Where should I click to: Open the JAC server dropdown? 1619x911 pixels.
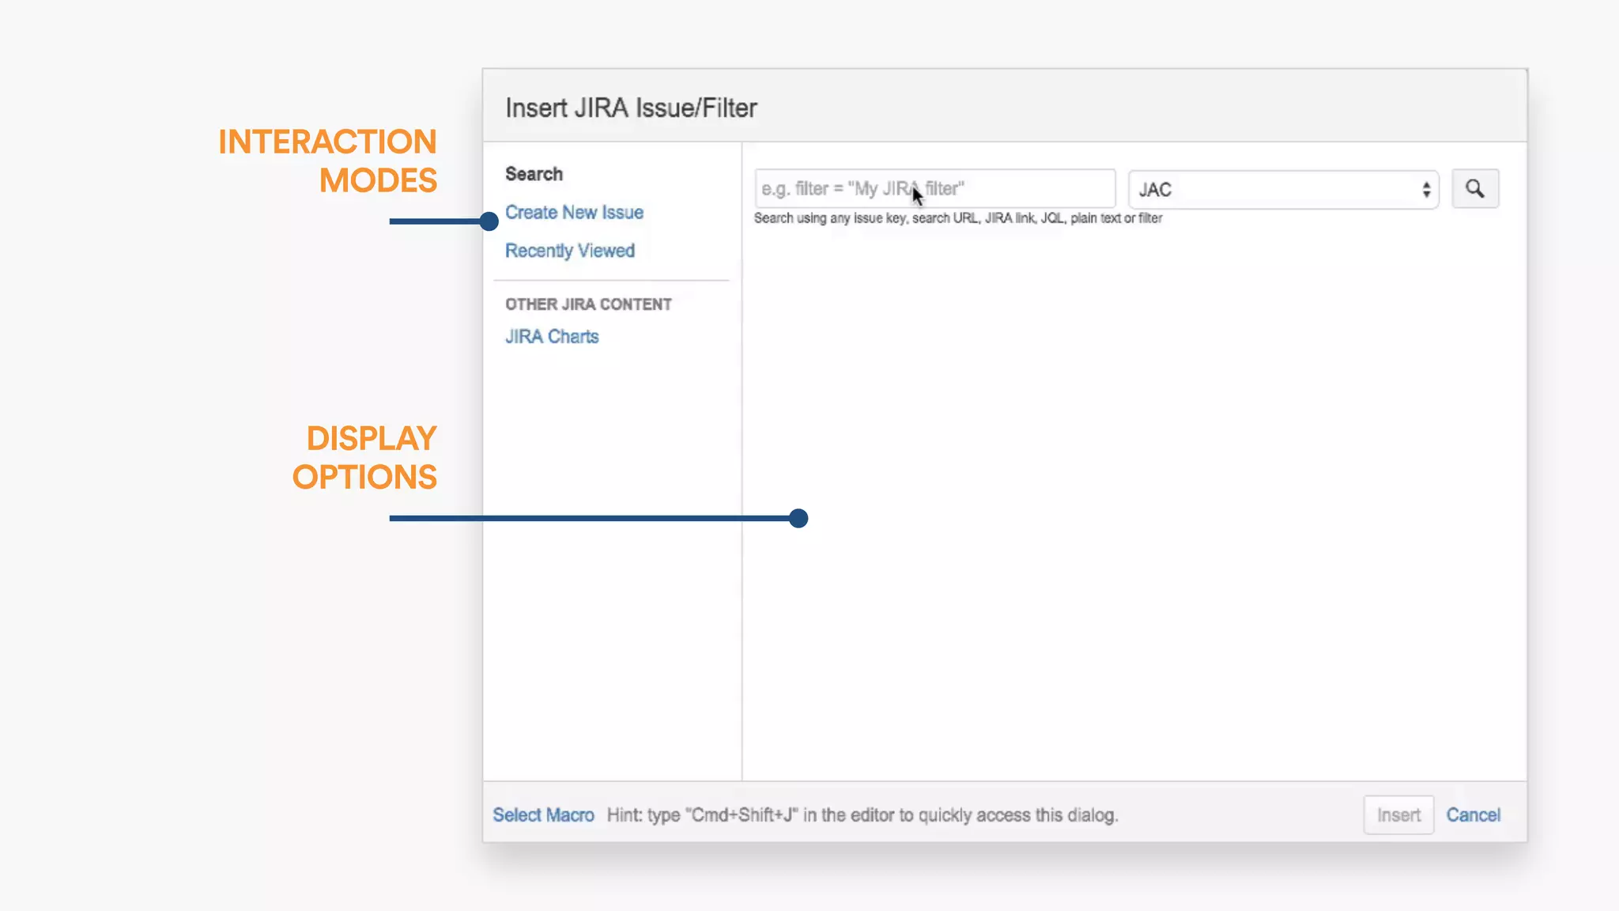[1284, 190]
